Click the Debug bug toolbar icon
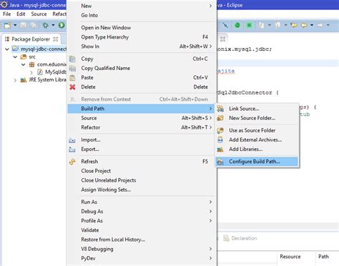 (x=45, y=25)
